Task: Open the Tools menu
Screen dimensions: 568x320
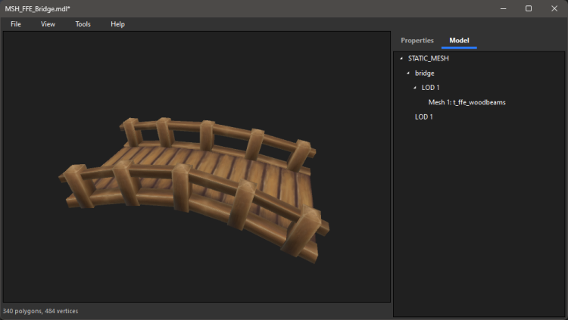Action: click(83, 24)
